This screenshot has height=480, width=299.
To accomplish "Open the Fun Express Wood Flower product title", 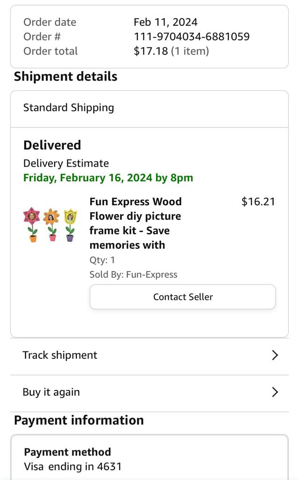I will tap(135, 223).
